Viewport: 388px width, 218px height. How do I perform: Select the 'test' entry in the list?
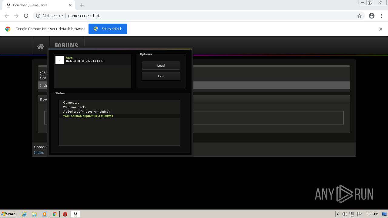point(92,60)
